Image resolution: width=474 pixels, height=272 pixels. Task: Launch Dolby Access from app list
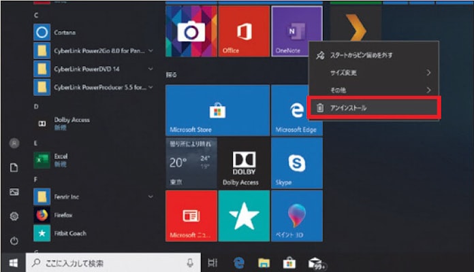click(94, 124)
